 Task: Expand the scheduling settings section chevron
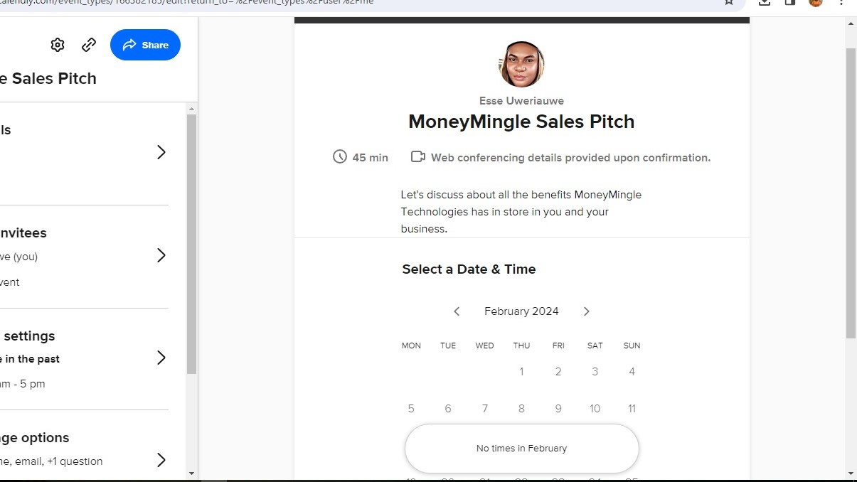pyautogui.click(x=161, y=358)
